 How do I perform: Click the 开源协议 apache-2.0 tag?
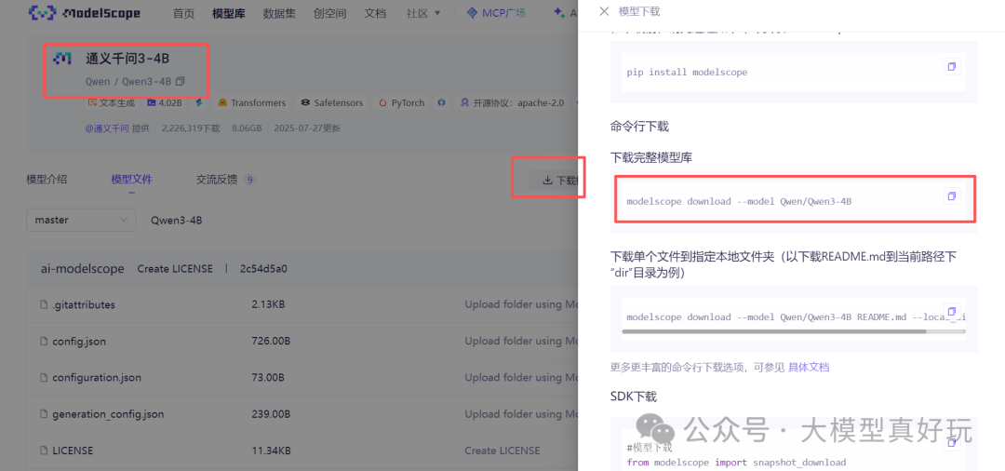point(512,102)
